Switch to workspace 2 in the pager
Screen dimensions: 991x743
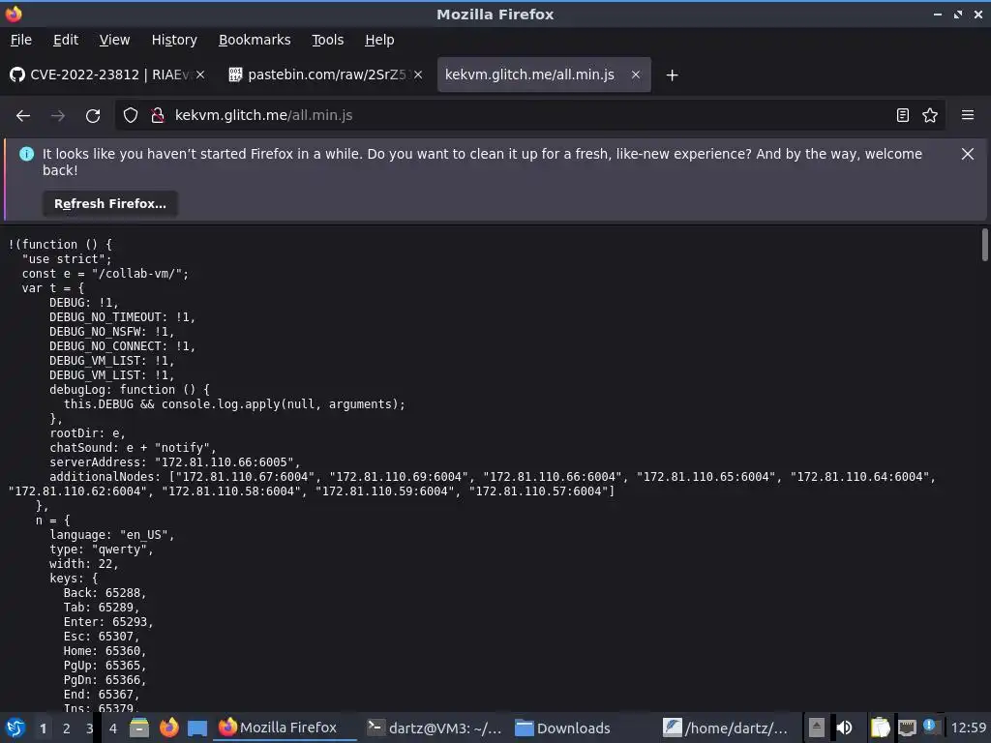tap(67, 728)
